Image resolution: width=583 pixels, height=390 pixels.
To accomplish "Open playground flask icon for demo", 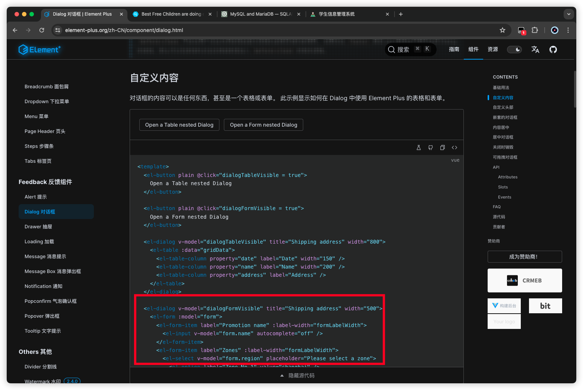I will 419,148.
